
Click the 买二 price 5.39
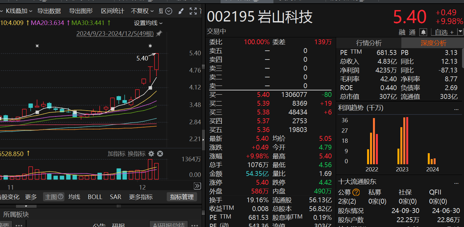point(263,103)
